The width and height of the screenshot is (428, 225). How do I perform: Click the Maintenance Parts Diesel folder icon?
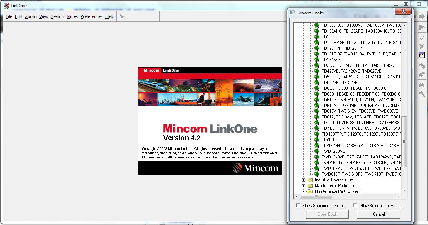click(x=311, y=186)
